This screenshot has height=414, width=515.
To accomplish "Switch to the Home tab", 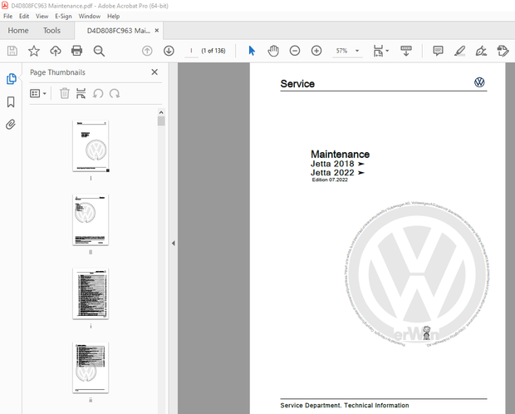I will click(x=18, y=31).
